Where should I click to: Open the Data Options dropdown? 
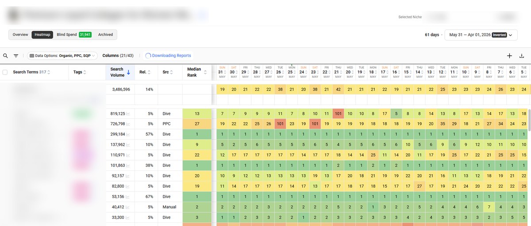pos(62,56)
